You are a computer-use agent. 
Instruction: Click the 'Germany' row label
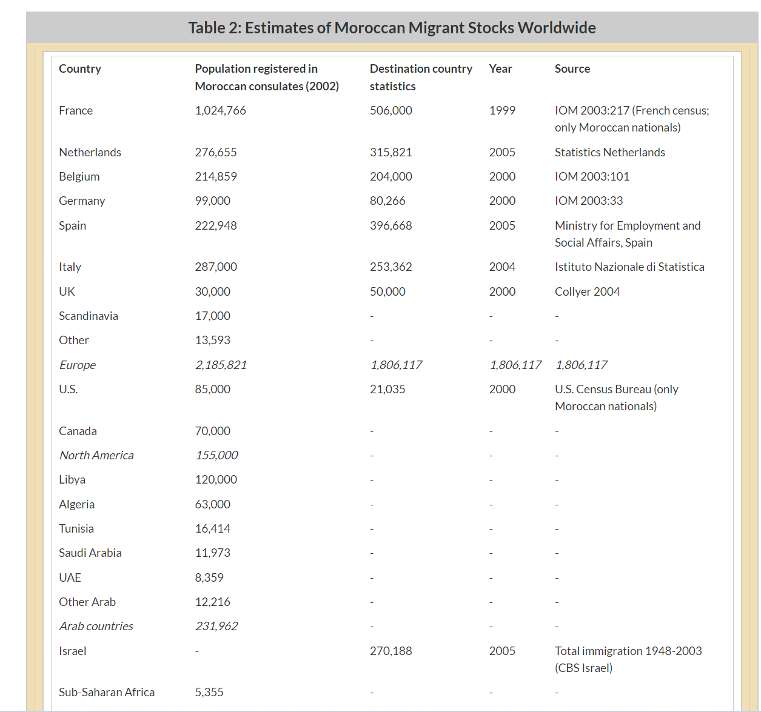[x=82, y=201]
